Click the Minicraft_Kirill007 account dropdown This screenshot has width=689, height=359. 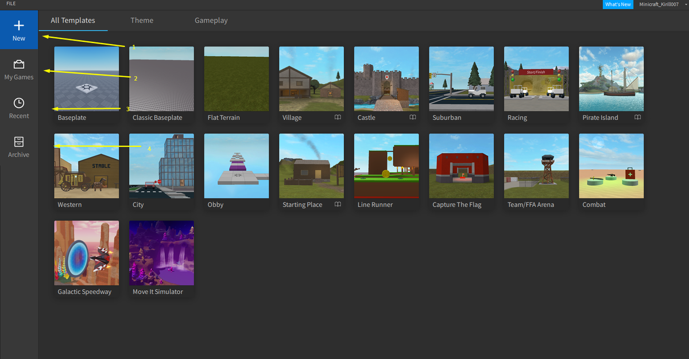tap(661, 4)
